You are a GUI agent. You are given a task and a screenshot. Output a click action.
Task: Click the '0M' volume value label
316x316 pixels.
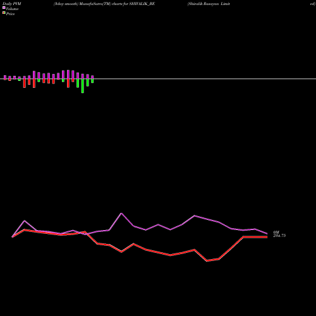pos(276,233)
